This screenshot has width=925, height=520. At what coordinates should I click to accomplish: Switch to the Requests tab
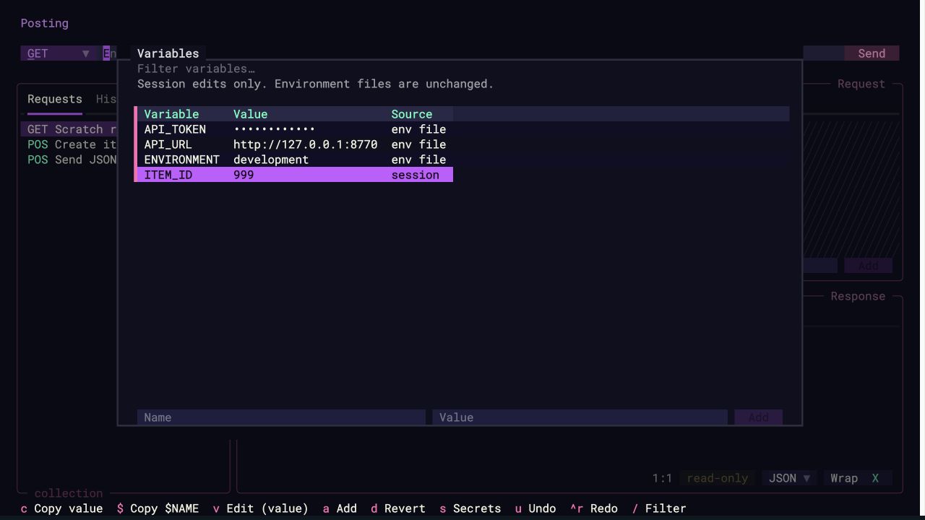click(x=55, y=99)
